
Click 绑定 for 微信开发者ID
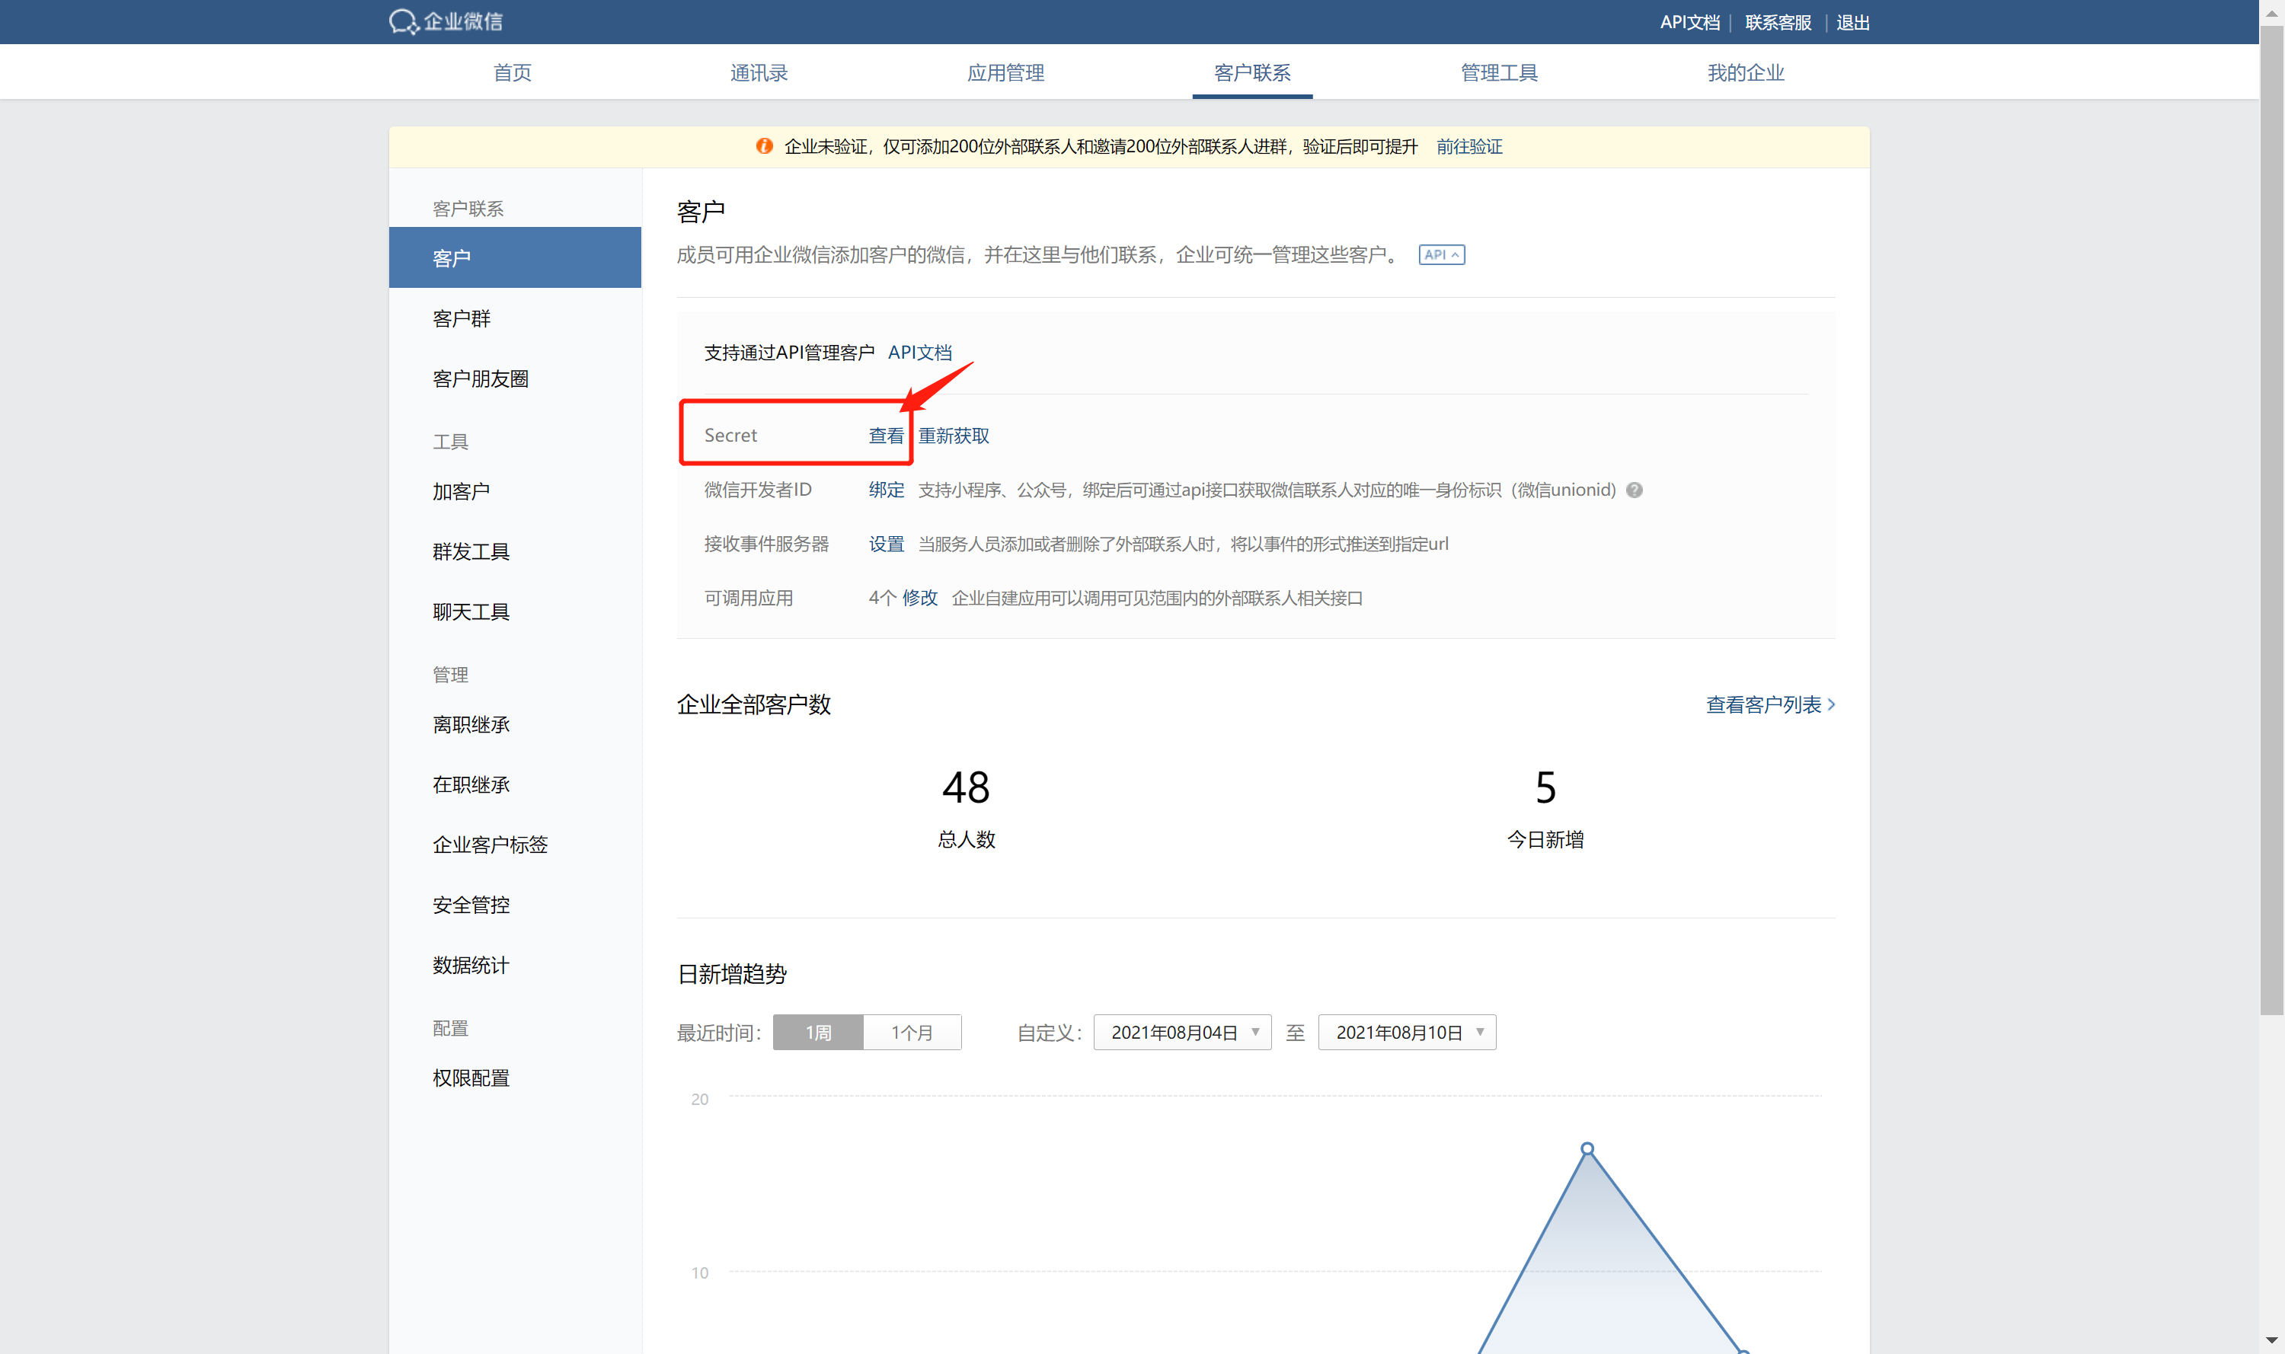[886, 490]
